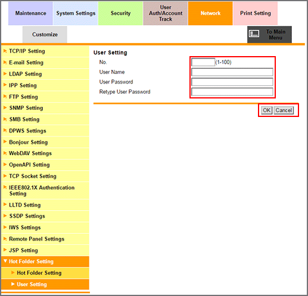This screenshot has height=296, width=308.
Task: Open the Customize tab
Action: point(45,35)
